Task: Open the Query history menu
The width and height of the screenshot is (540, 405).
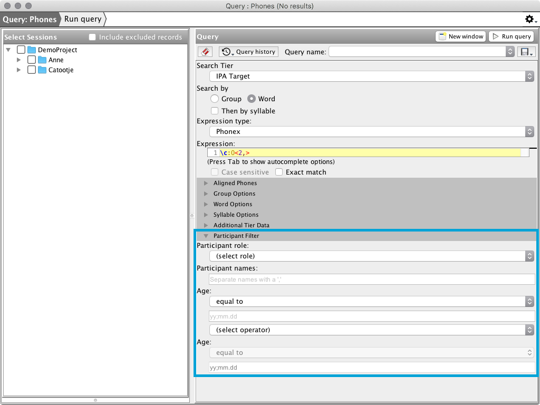Action: [248, 52]
